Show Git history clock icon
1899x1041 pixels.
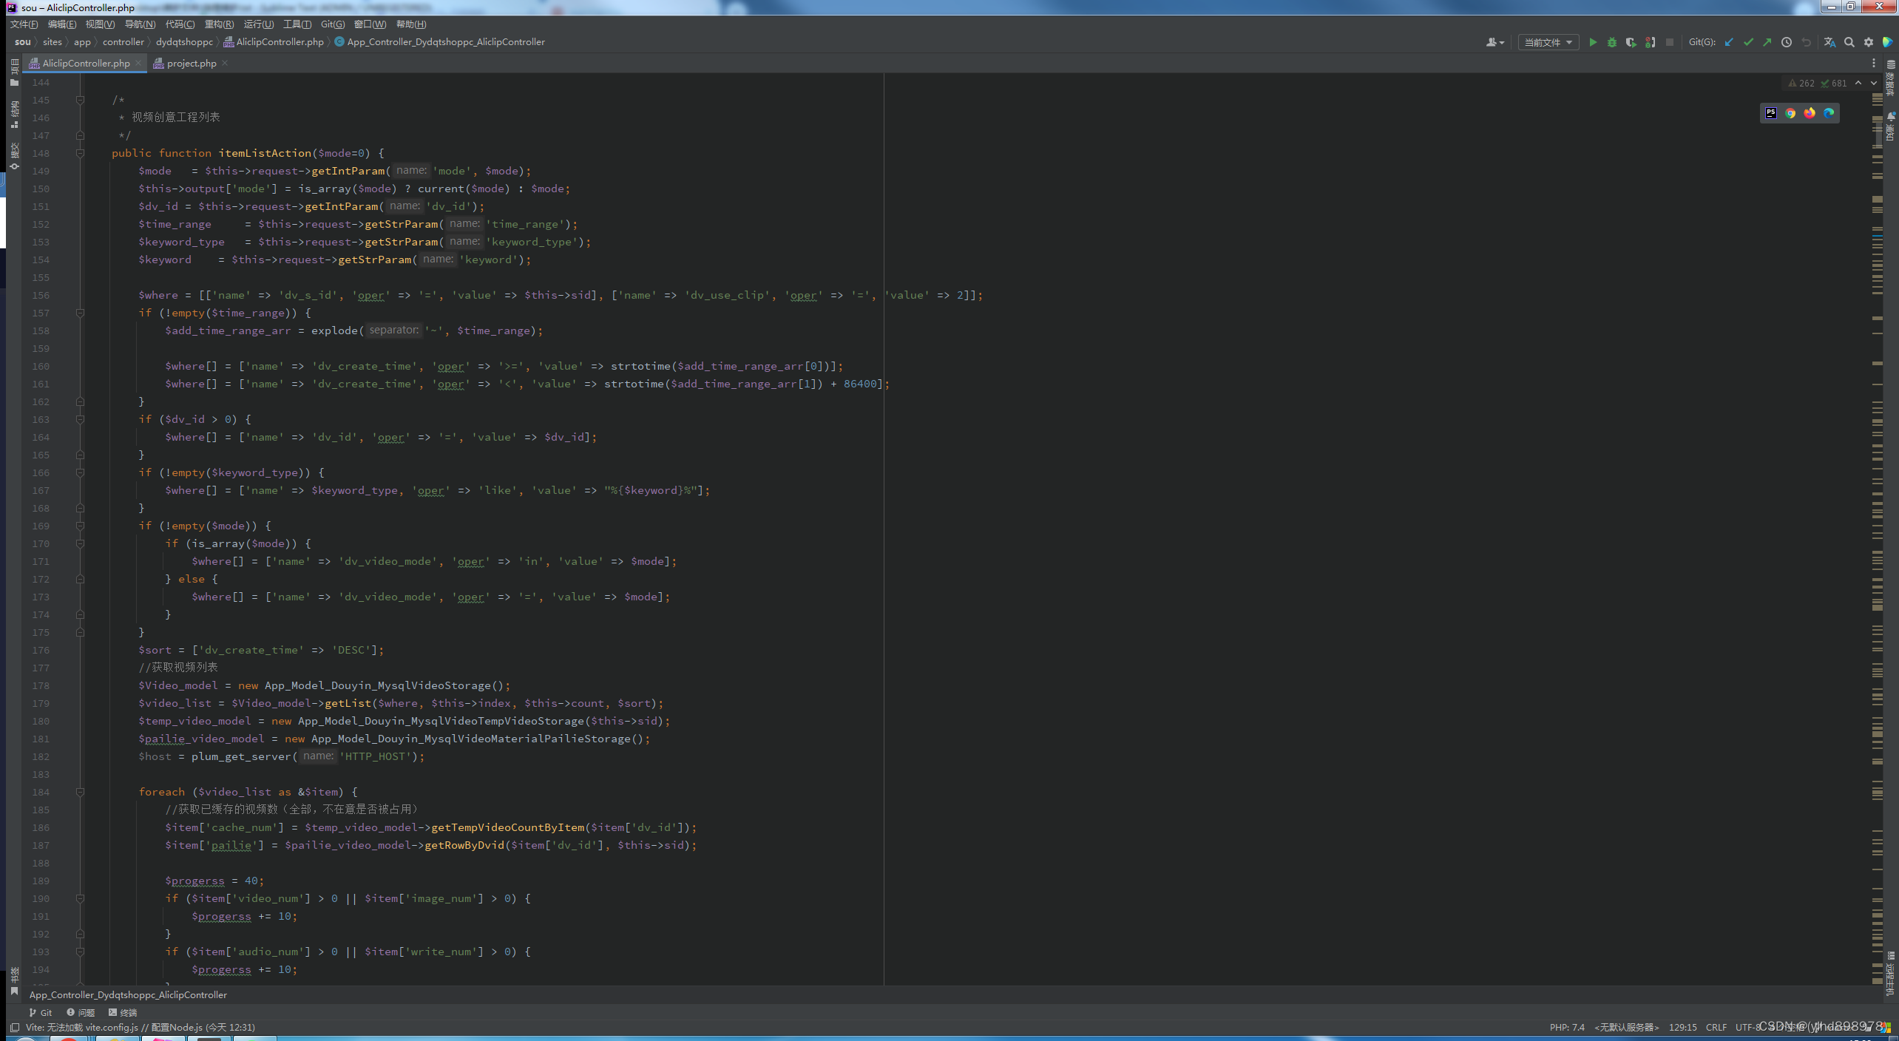1787,42
